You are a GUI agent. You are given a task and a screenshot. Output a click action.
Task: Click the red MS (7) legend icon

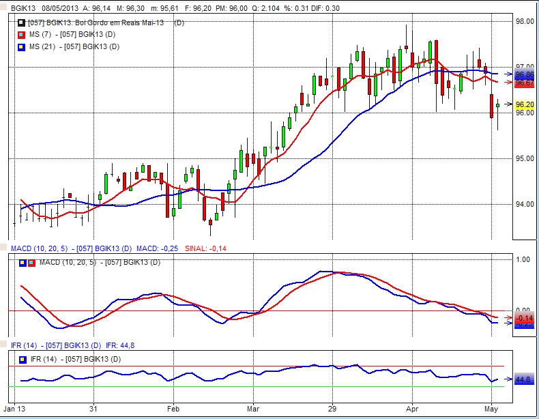[x=22, y=34]
